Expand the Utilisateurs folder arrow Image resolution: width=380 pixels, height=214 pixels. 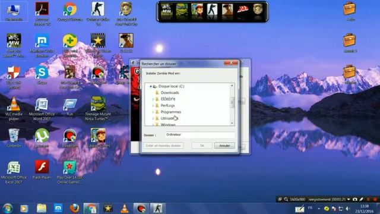click(x=153, y=118)
